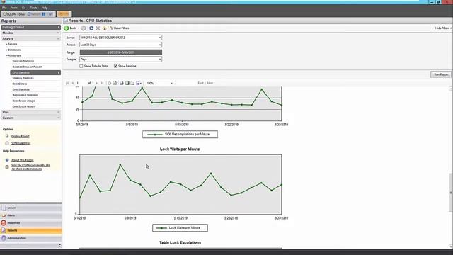Go to next report page icon
This screenshot has height=255, width=453.
point(96,84)
